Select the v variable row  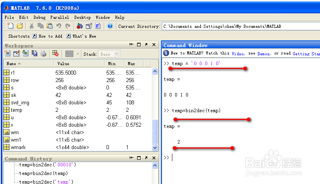click(x=78, y=125)
